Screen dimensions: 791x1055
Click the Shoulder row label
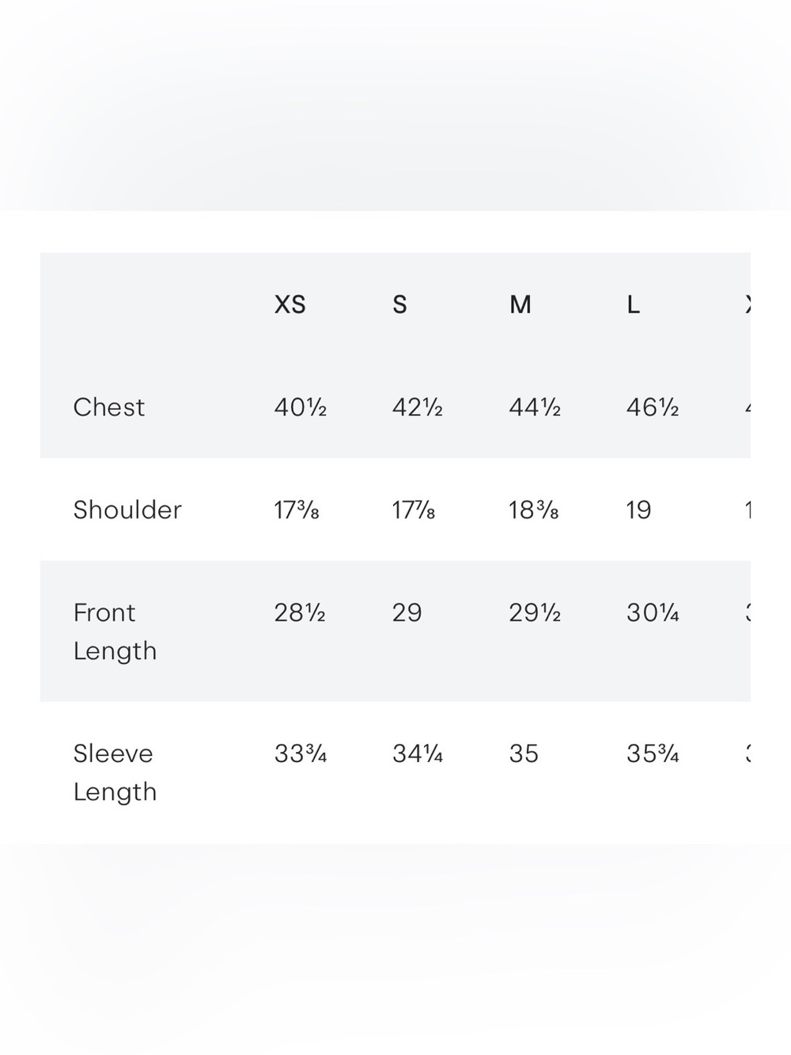(x=127, y=510)
